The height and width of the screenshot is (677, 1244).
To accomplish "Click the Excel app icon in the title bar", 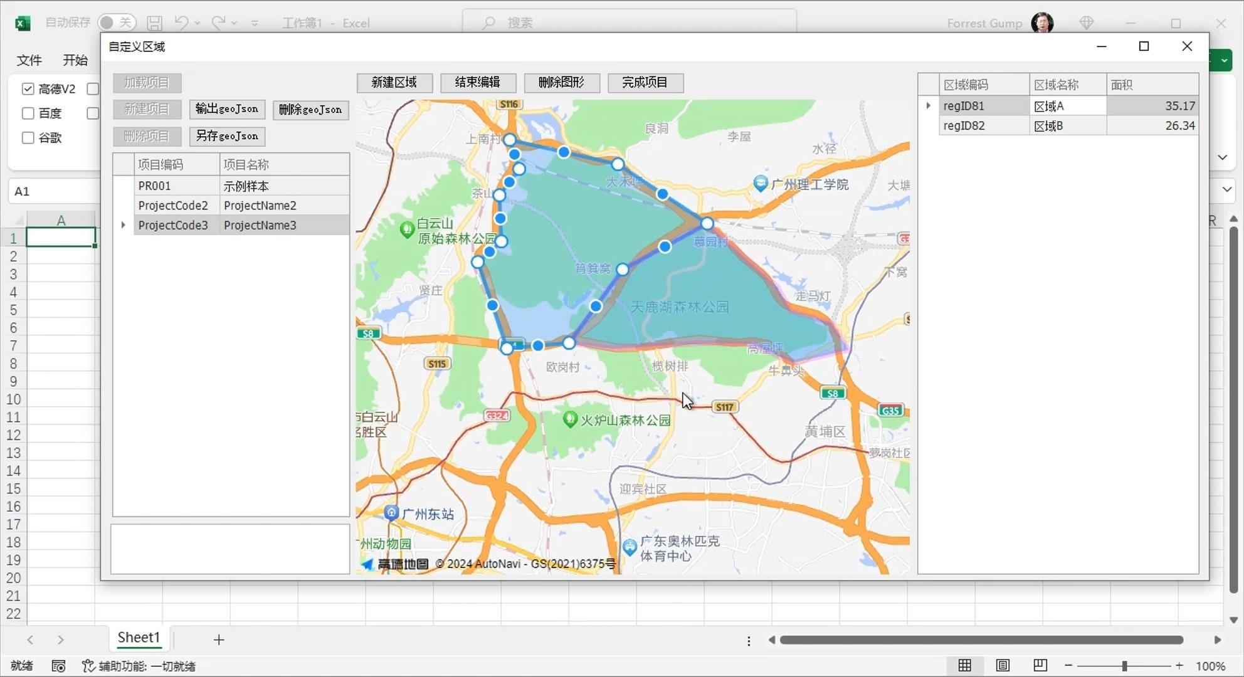I will 23,23.
